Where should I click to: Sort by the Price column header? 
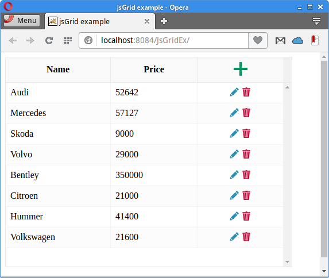coord(154,69)
